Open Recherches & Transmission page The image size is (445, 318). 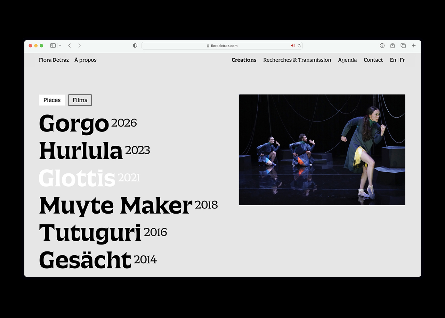297,60
